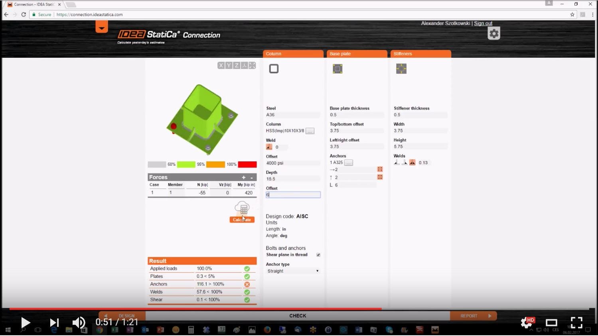Set view along Z axis
The width and height of the screenshot is (598, 336).
point(237,65)
